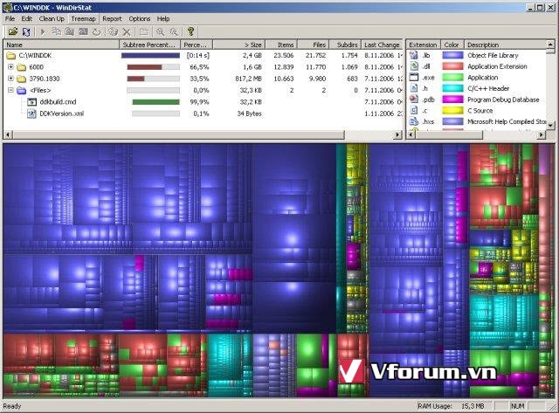Click the Help question mark toolbar icon
This screenshot has height=413, width=559.
point(190,31)
